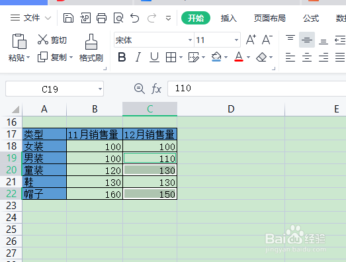
Task: Click the decrease indent icon
Action: 340,40
